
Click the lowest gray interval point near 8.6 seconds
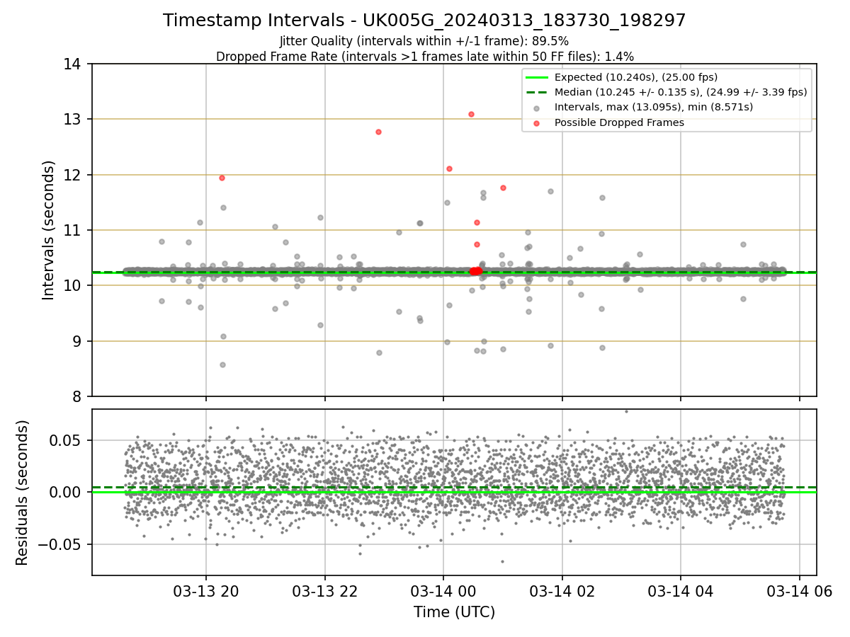(x=222, y=365)
